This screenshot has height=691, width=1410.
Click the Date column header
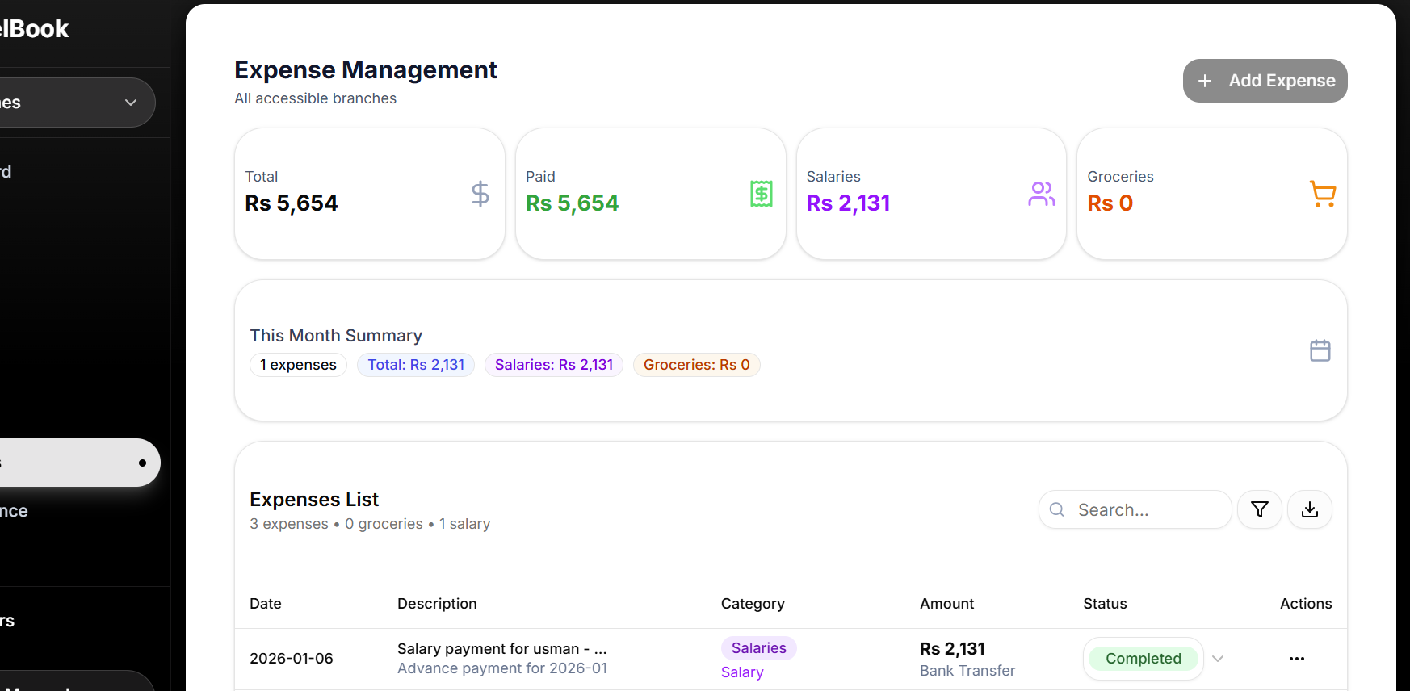point(266,604)
